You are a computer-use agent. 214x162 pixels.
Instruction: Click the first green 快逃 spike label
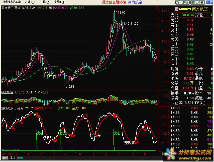click(x=40, y=133)
